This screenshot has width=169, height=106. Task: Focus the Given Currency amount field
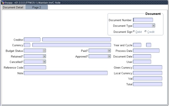pyautogui.click(x=148, y=67)
